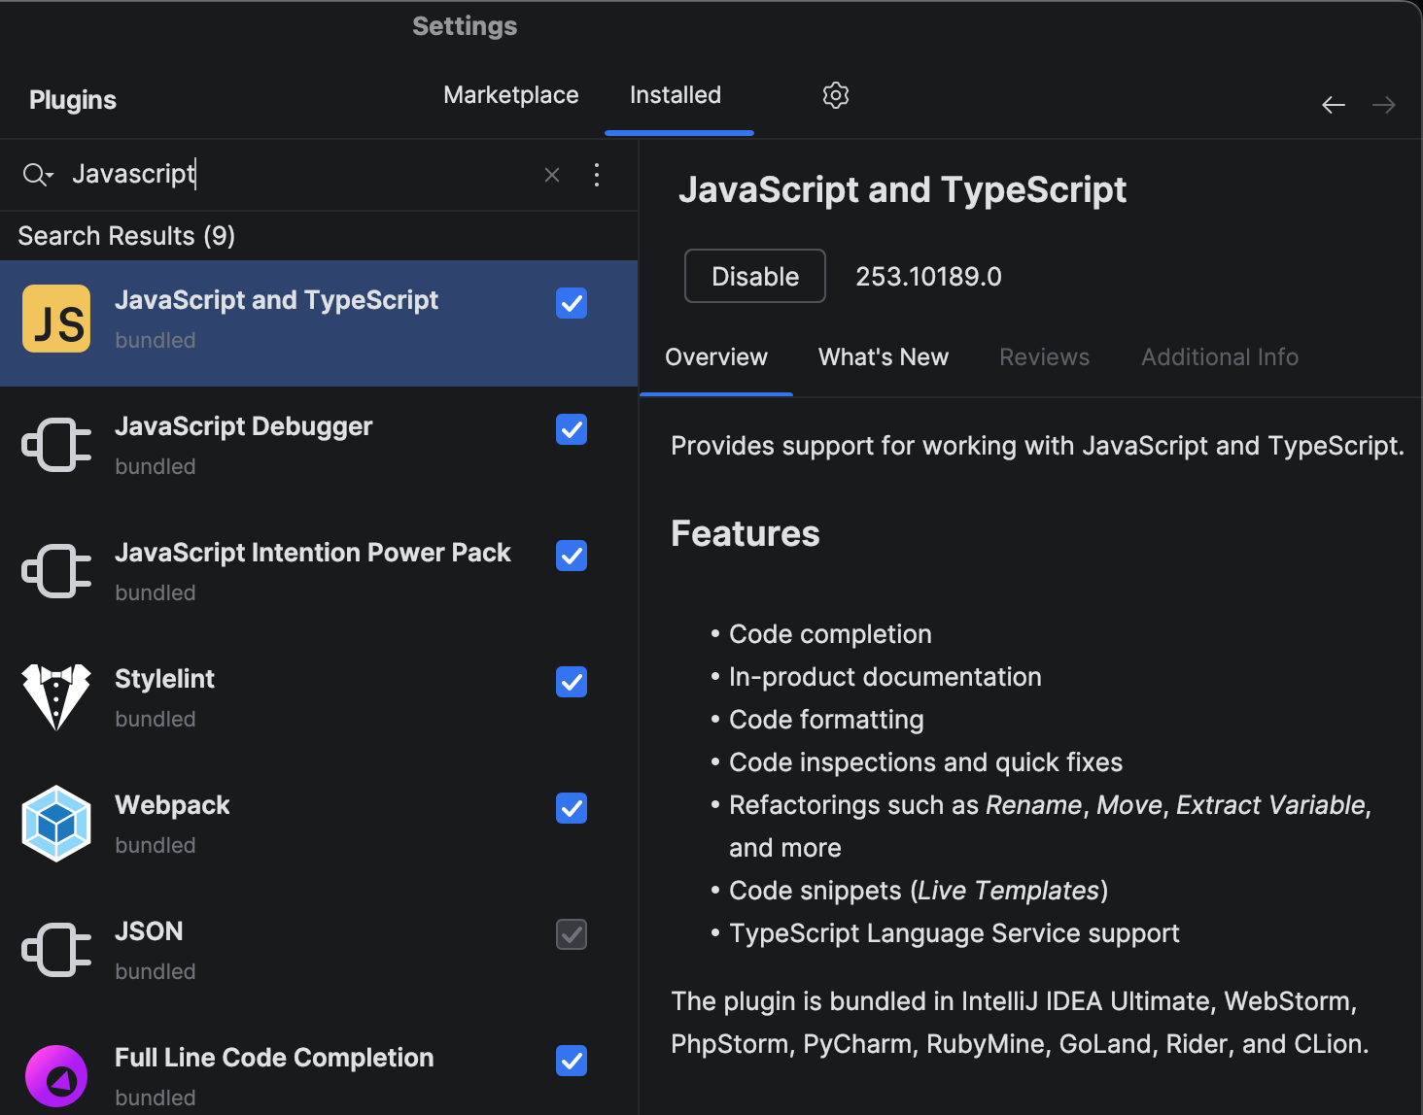Open the What's New tab
This screenshot has width=1423, height=1115.
(883, 356)
